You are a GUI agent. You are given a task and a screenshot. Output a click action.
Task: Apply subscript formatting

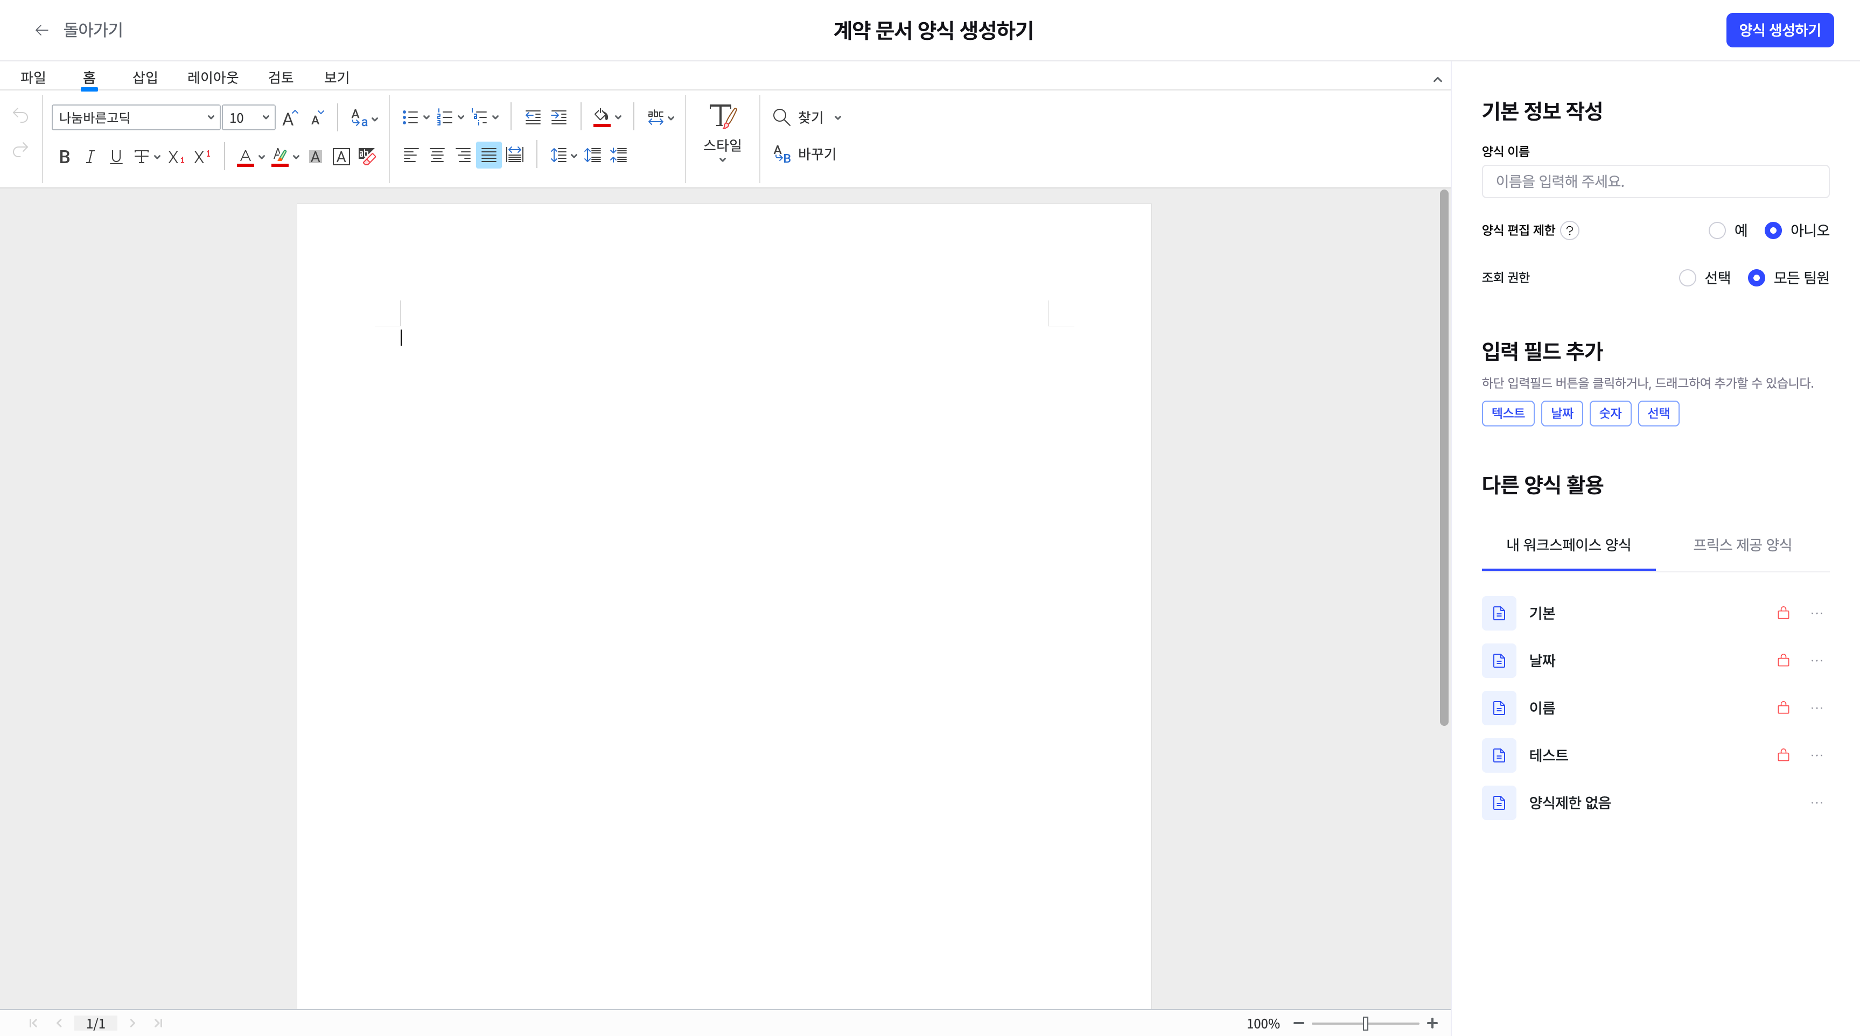[x=176, y=157]
